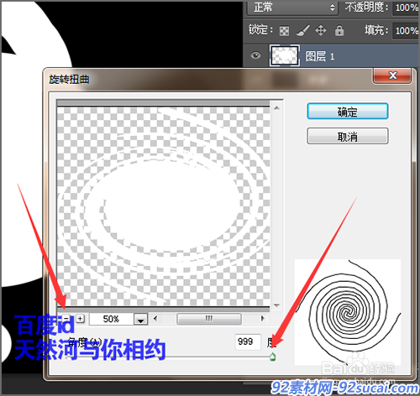Open the 50% zoom level dropdown
Screen dimensions: 420x396
point(140,319)
